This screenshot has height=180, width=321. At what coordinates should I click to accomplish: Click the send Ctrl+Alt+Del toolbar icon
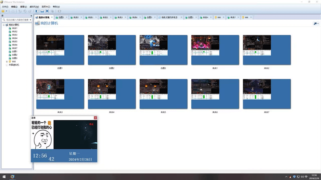click(x=13, y=11)
